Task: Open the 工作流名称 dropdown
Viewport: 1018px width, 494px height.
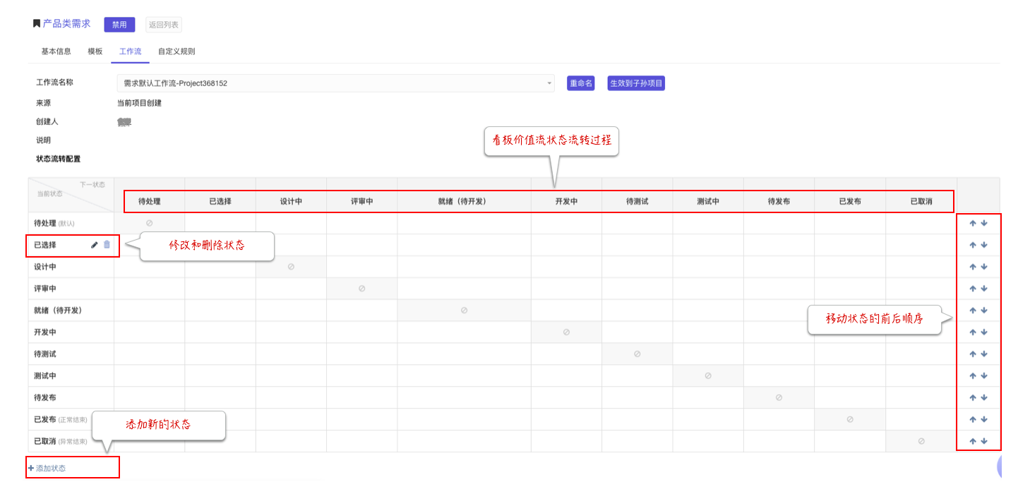Action: pyautogui.click(x=335, y=83)
